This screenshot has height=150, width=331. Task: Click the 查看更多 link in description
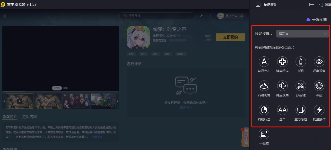coord(97,137)
